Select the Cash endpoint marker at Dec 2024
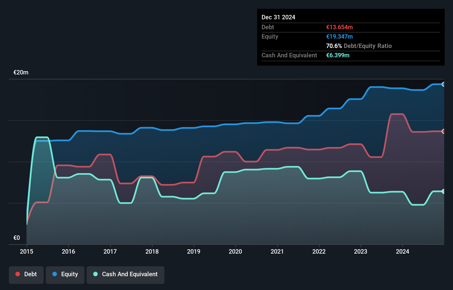This screenshot has height=290, width=453. [x=443, y=191]
